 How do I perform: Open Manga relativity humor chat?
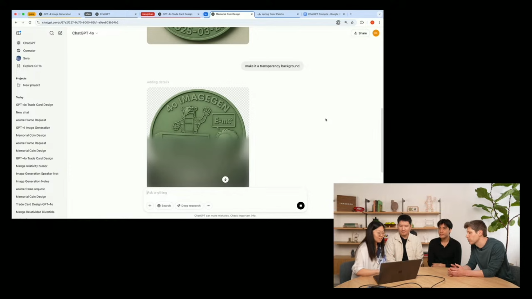(x=31, y=166)
